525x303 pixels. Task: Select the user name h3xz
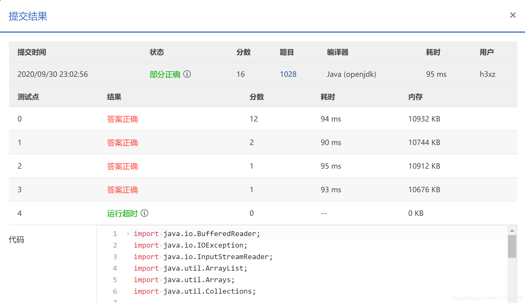[488, 74]
